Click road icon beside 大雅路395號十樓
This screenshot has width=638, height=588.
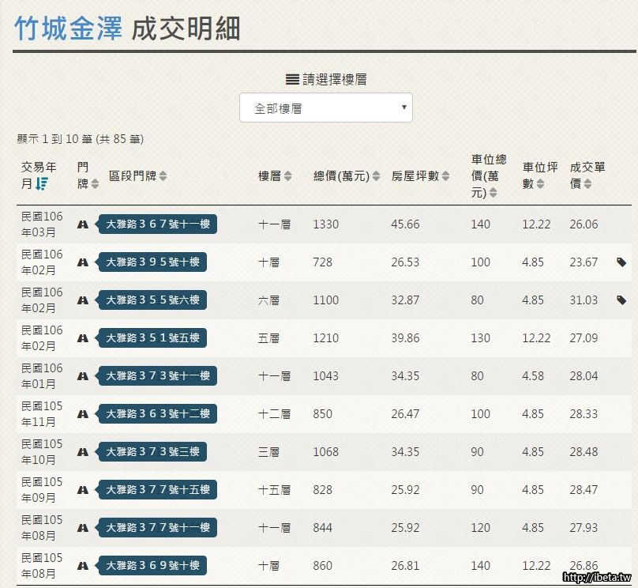click(x=82, y=262)
